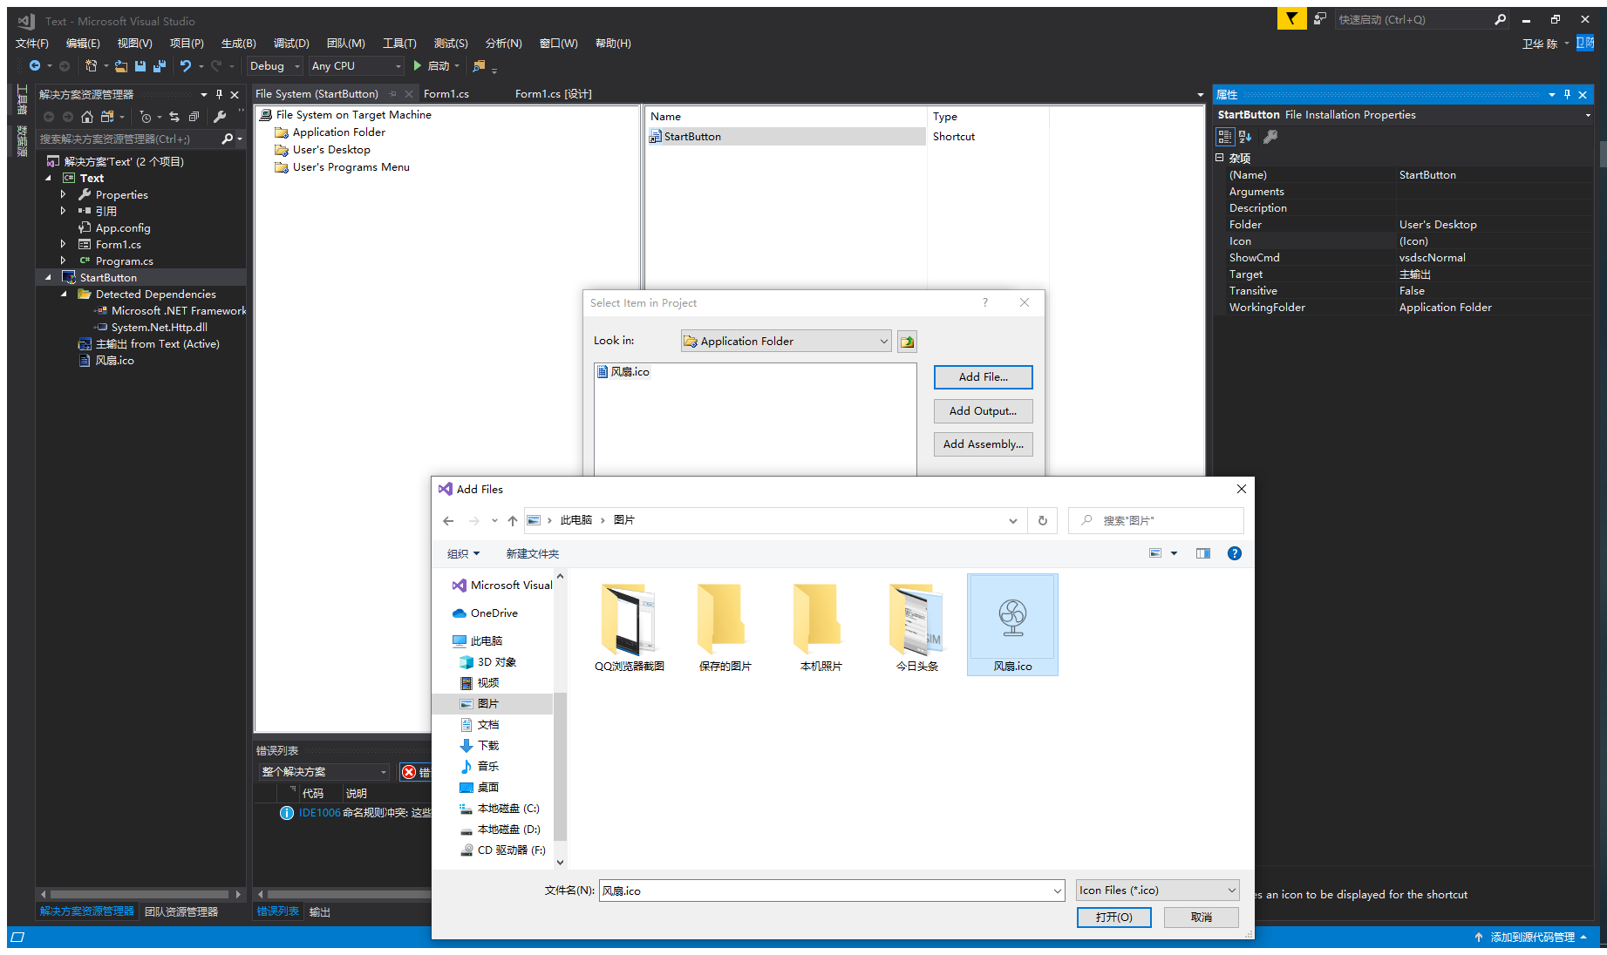Click the 取消 button in Add Files
Viewport: 1607px width, 955px height.
pos(1201,917)
